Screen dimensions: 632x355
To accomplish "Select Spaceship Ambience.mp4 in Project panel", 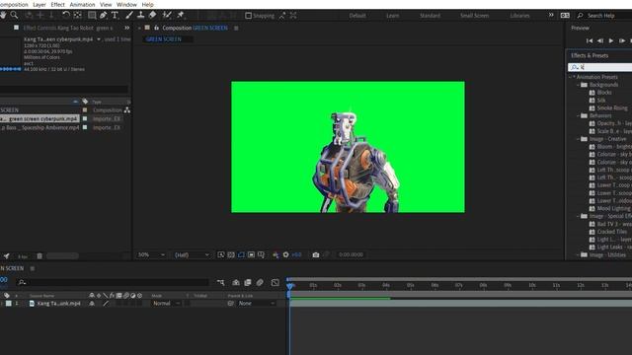I will coord(39,127).
